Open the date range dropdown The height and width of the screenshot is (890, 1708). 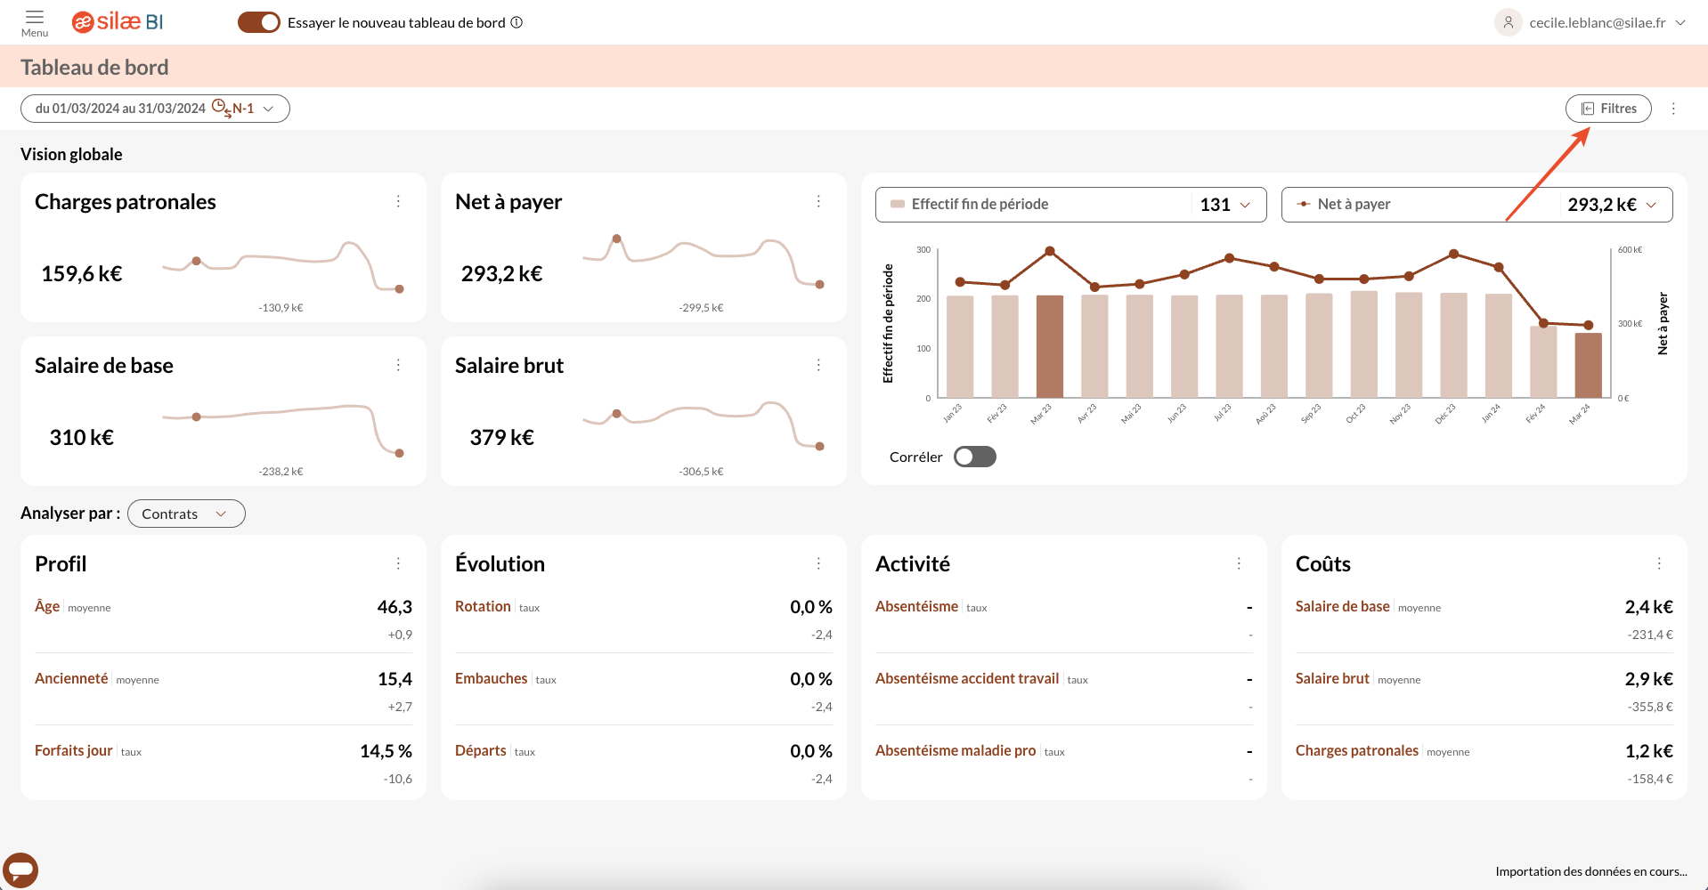(155, 109)
